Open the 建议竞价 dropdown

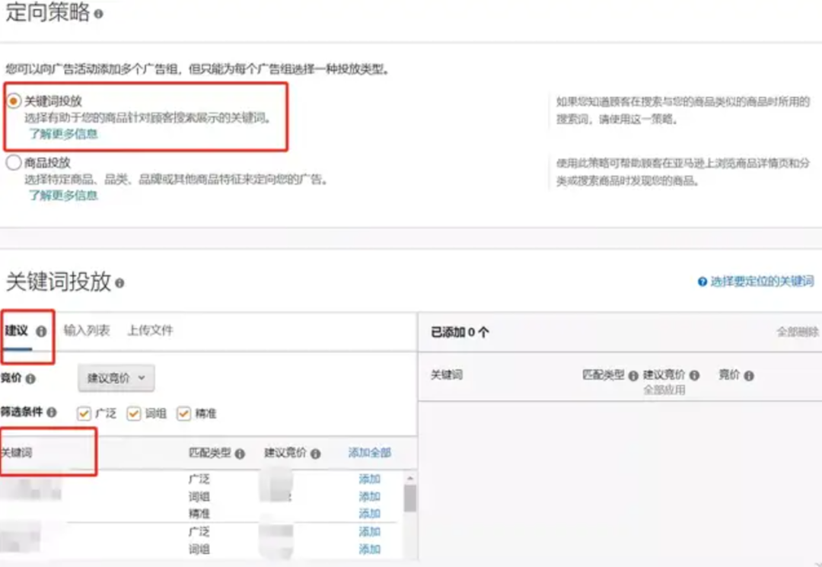pos(116,377)
